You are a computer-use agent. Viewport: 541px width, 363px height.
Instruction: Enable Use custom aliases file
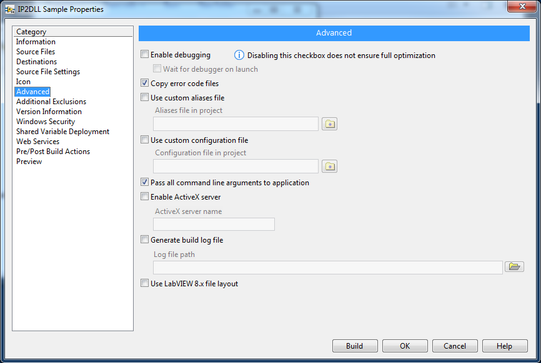144,97
